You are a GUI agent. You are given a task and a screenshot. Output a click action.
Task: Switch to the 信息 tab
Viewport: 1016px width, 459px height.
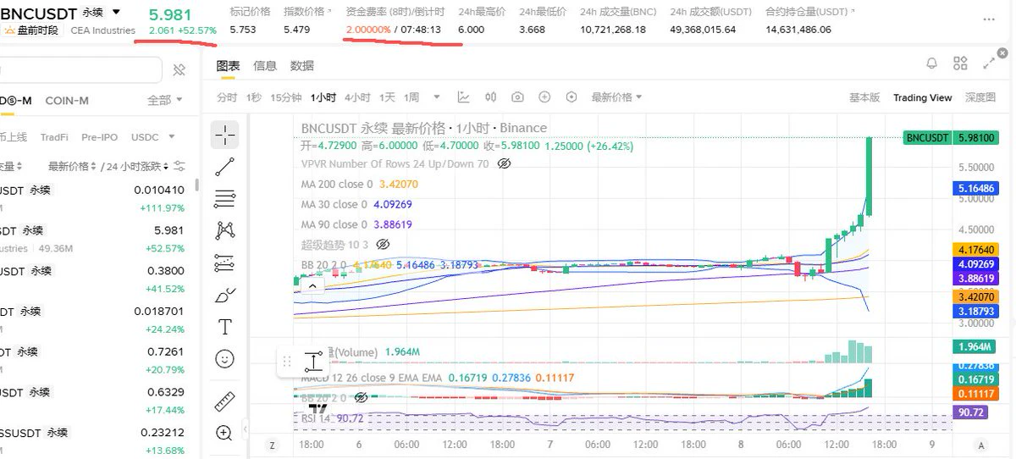coord(265,65)
